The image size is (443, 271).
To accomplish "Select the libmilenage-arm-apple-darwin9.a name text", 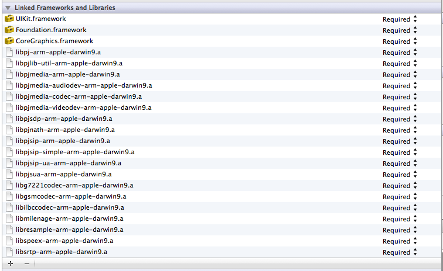I will click(70, 218).
